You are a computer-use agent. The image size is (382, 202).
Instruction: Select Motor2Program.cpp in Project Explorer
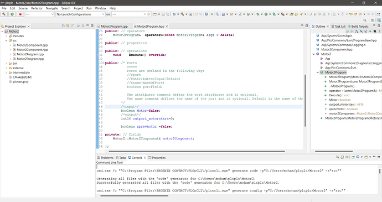click(x=30, y=54)
